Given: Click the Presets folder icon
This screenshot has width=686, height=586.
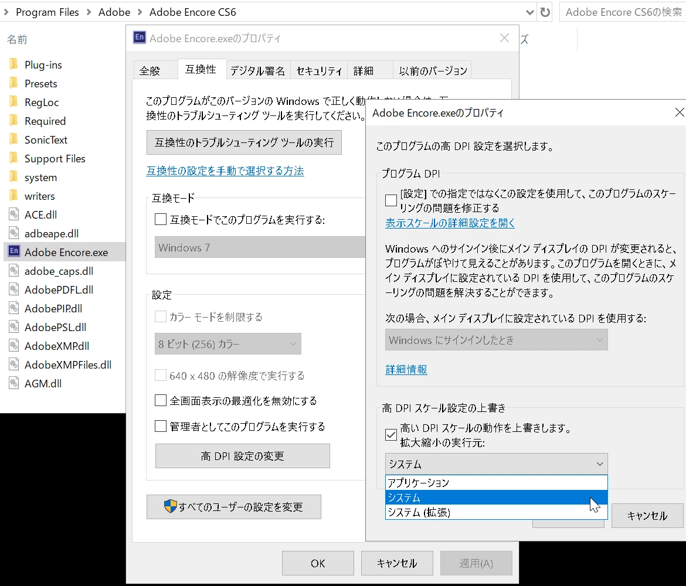Looking at the screenshot, I should pyautogui.click(x=14, y=83).
